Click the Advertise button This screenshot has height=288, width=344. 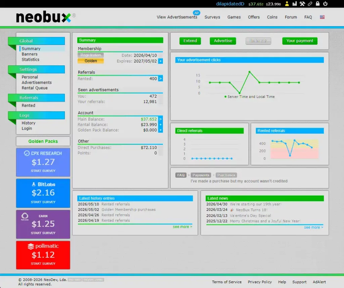coord(223,41)
